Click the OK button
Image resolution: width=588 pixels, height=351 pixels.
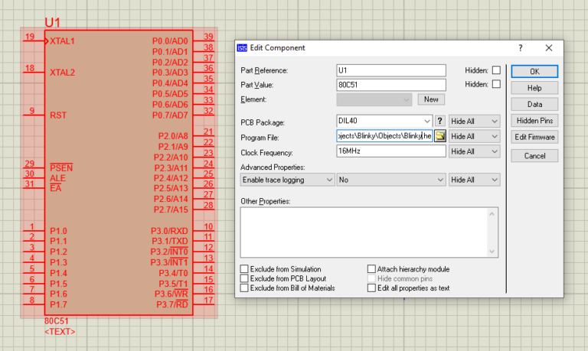[x=534, y=72]
